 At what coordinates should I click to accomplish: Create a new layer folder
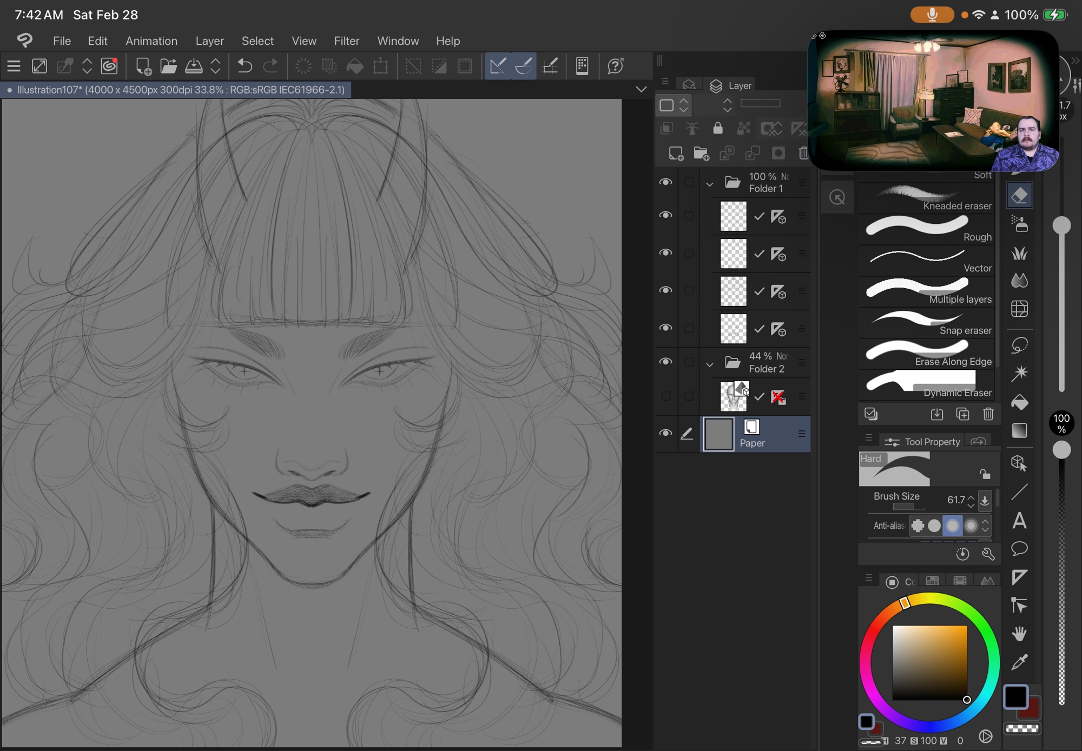tap(701, 154)
